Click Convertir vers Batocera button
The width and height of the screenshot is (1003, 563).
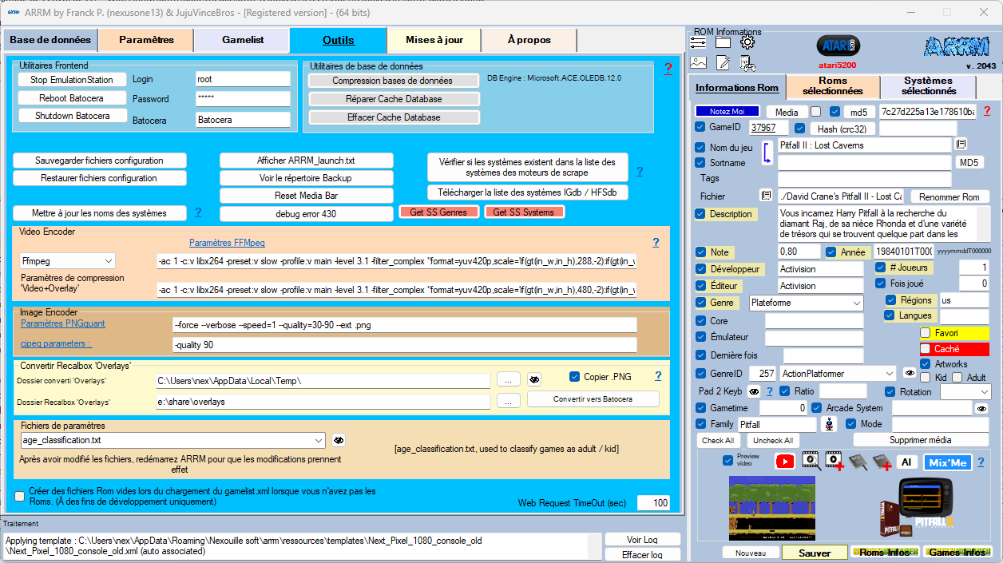tap(593, 398)
